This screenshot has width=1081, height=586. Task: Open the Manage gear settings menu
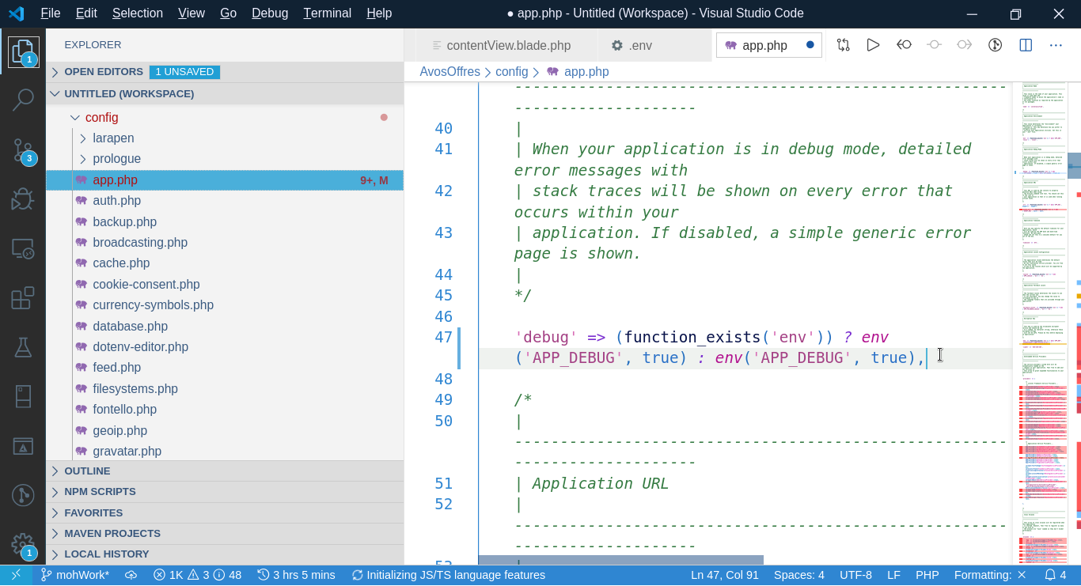pyautogui.click(x=23, y=544)
